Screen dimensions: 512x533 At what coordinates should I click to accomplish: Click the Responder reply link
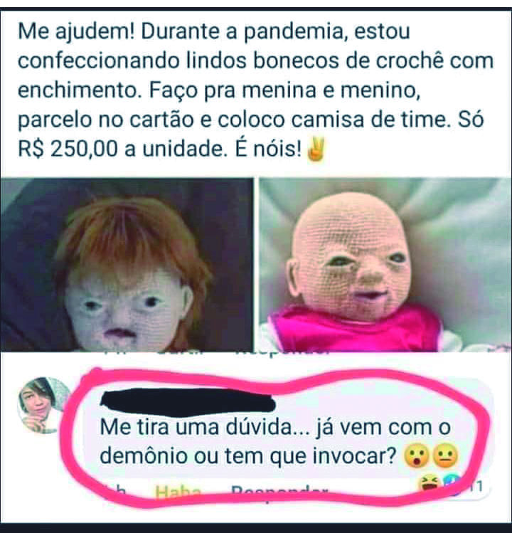(279, 492)
